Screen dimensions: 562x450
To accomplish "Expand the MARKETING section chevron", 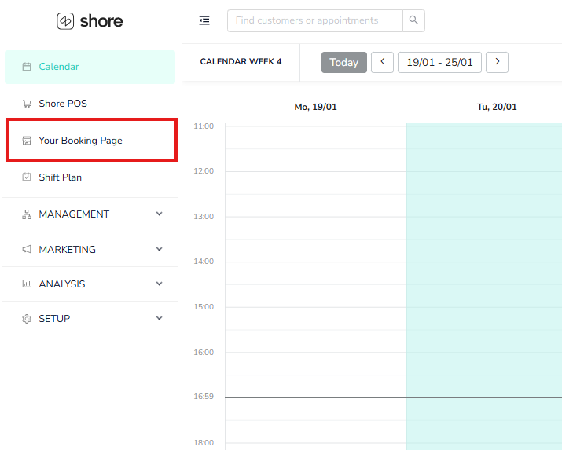I will 160,250.
